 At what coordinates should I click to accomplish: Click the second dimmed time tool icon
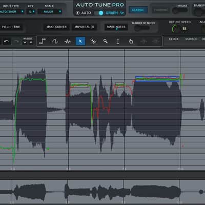156,42
